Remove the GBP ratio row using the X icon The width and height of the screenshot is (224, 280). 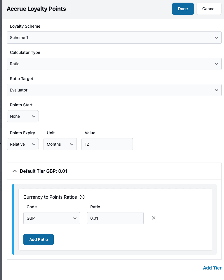point(154,218)
